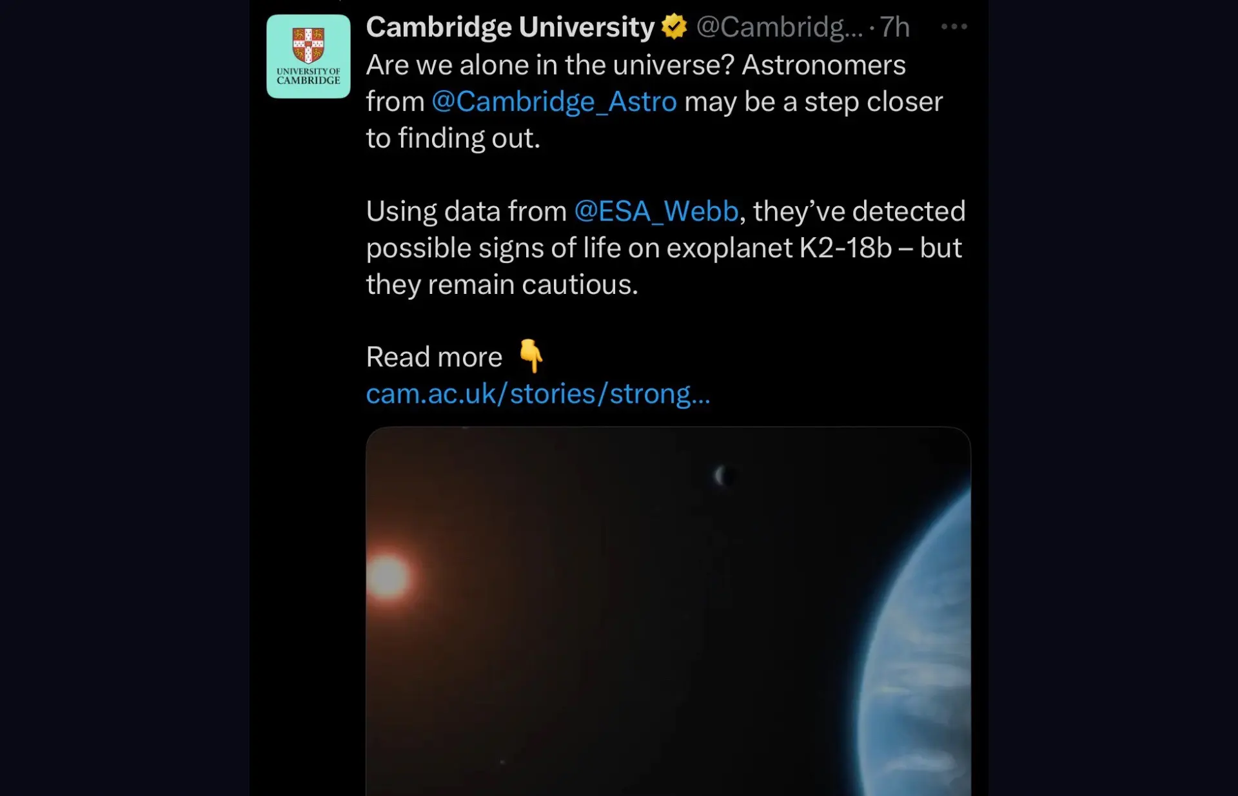Click the "to finding out." text line
This screenshot has height=796, width=1238.
pyautogui.click(x=453, y=139)
